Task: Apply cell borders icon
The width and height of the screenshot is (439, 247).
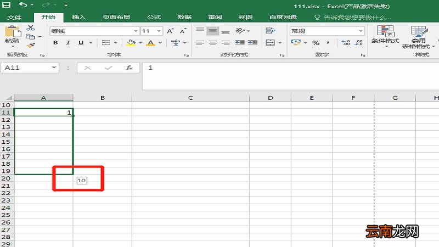Action: [x=106, y=43]
